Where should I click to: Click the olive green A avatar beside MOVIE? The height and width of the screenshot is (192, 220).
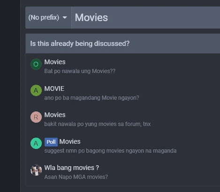[x=36, y=90]
